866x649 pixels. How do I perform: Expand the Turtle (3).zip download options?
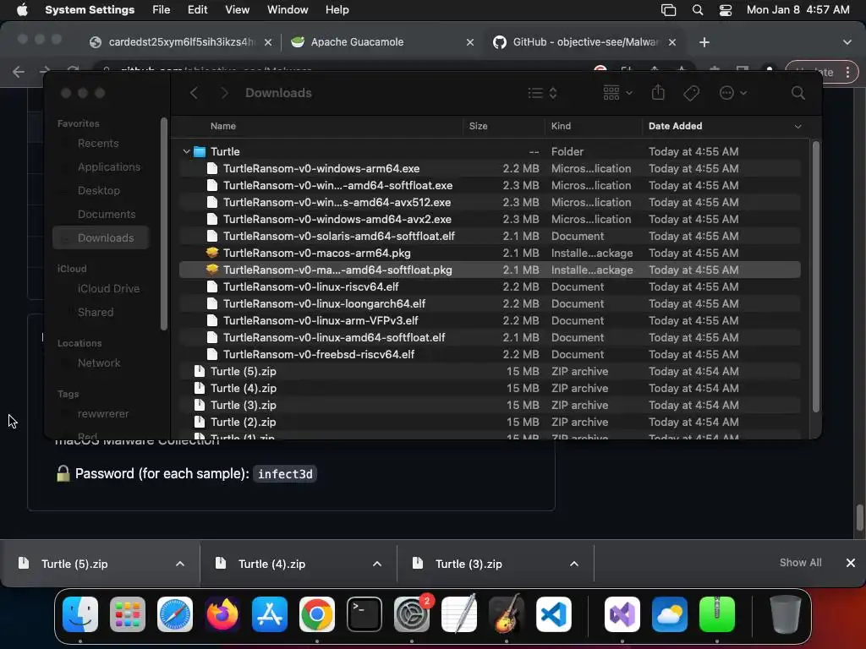574,564
